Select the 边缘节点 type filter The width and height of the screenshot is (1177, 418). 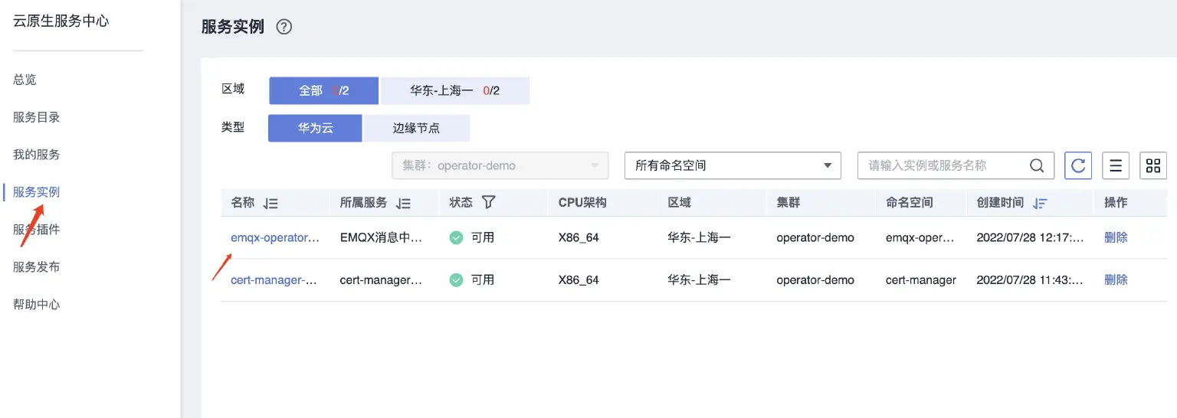[416, 128]
